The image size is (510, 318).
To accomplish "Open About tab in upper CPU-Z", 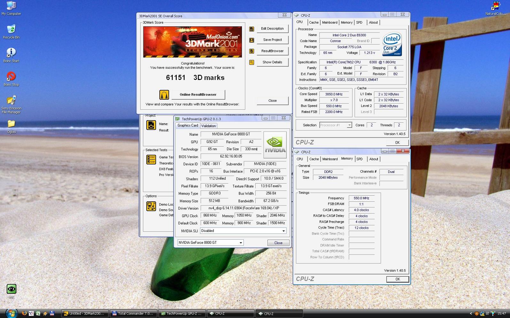I will [373, 23].
